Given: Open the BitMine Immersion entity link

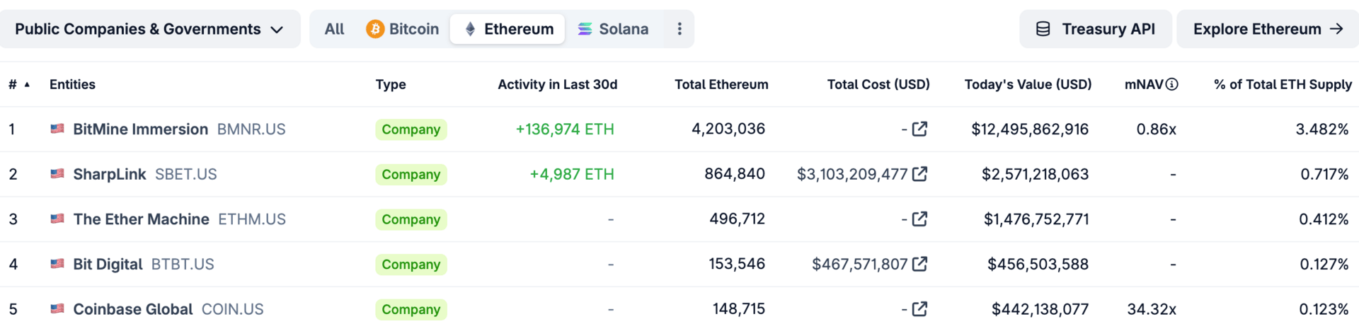Looking at the screenshot, I should point(140,129).
